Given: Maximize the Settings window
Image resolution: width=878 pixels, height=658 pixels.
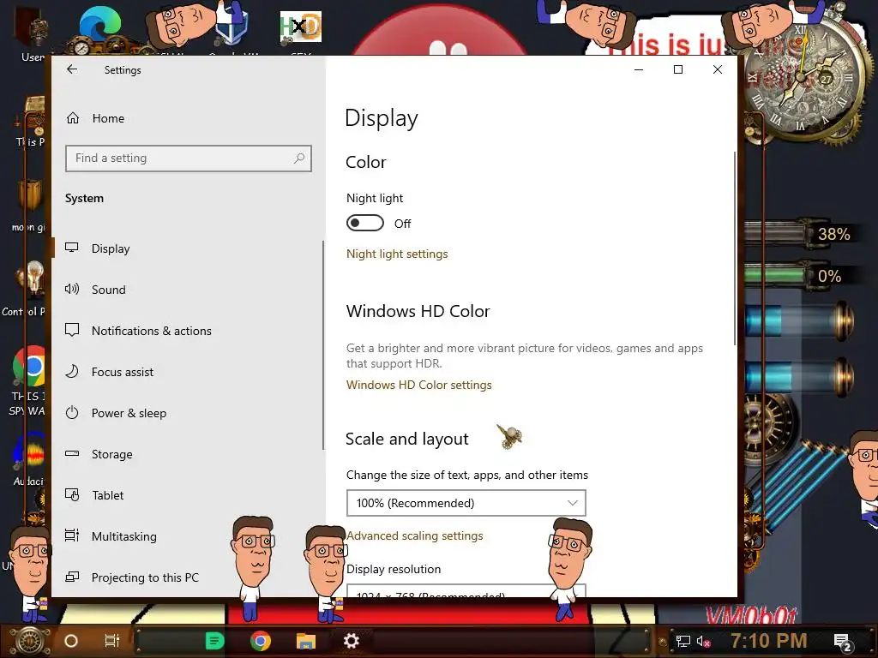Looking at the screenshot, I should click(x=678, y=69).
